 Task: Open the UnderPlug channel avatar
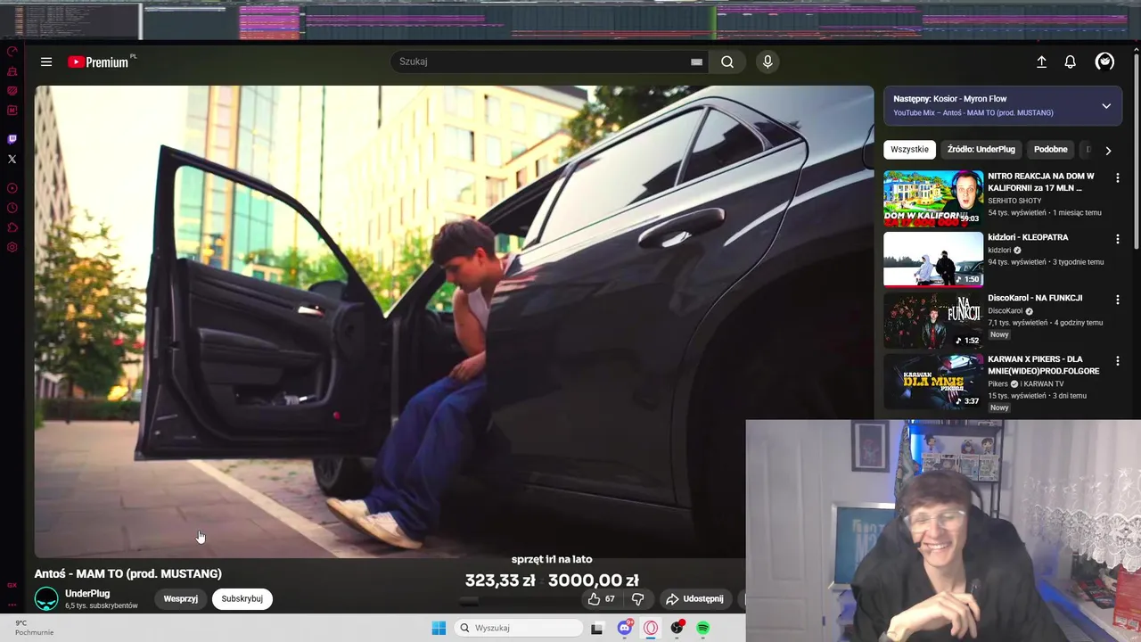click(x=46, y=599)
